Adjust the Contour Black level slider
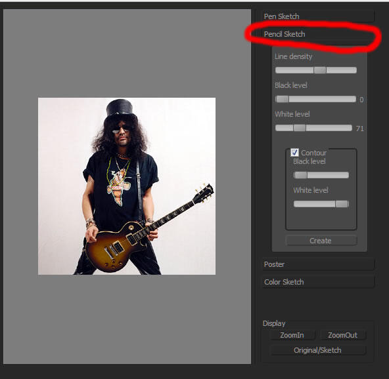Screen dimensions: 389x379 click(x=321, y=175)
